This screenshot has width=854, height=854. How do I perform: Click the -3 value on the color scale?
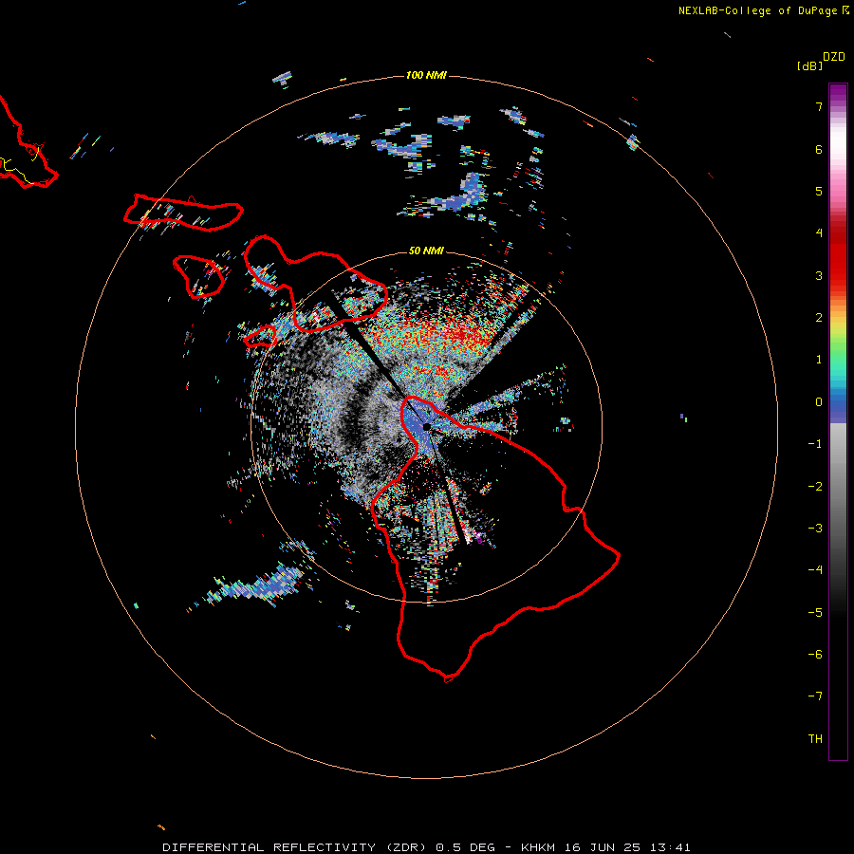(815, 529)
